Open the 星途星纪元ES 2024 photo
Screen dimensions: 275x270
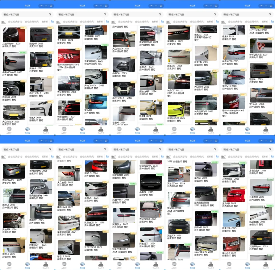[69, 223]
